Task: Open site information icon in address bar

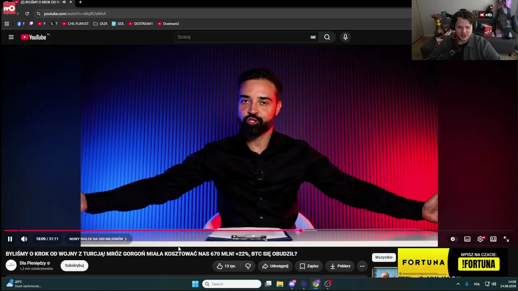Action: pos(38,13)
